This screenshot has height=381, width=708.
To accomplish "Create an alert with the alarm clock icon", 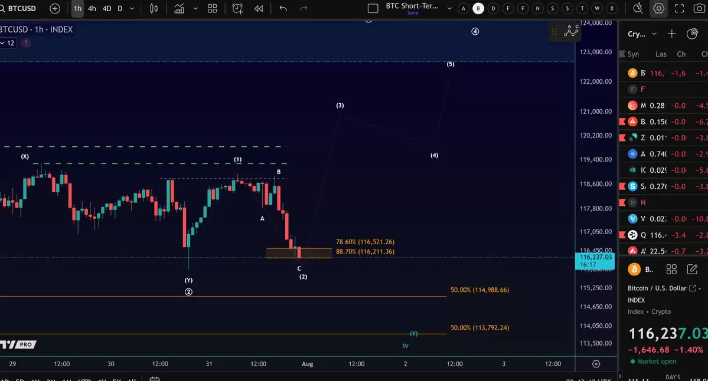I will click(237, 9).
